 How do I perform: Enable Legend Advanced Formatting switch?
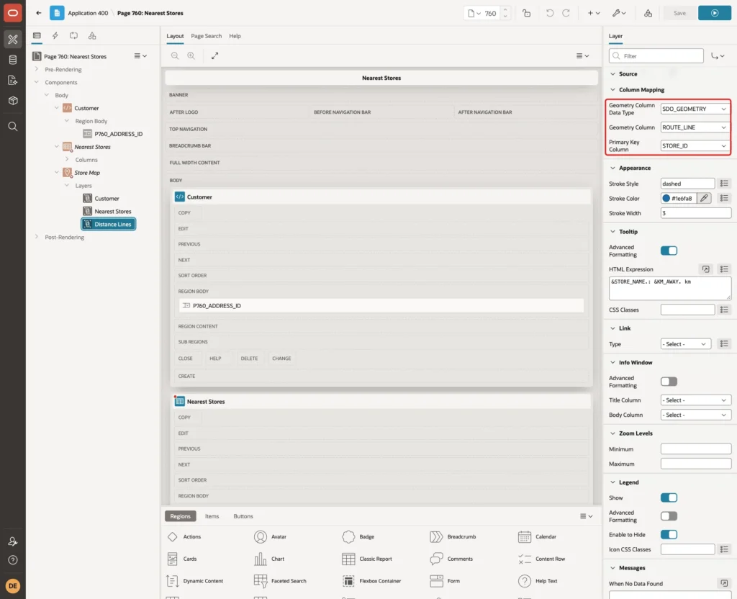[x=669, y=516]
